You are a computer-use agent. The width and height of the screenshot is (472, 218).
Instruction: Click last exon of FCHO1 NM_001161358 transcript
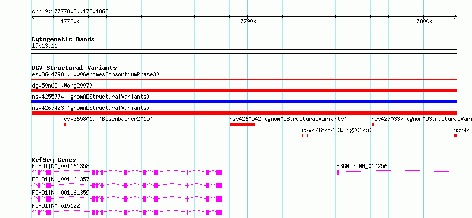tap(219, 172)
